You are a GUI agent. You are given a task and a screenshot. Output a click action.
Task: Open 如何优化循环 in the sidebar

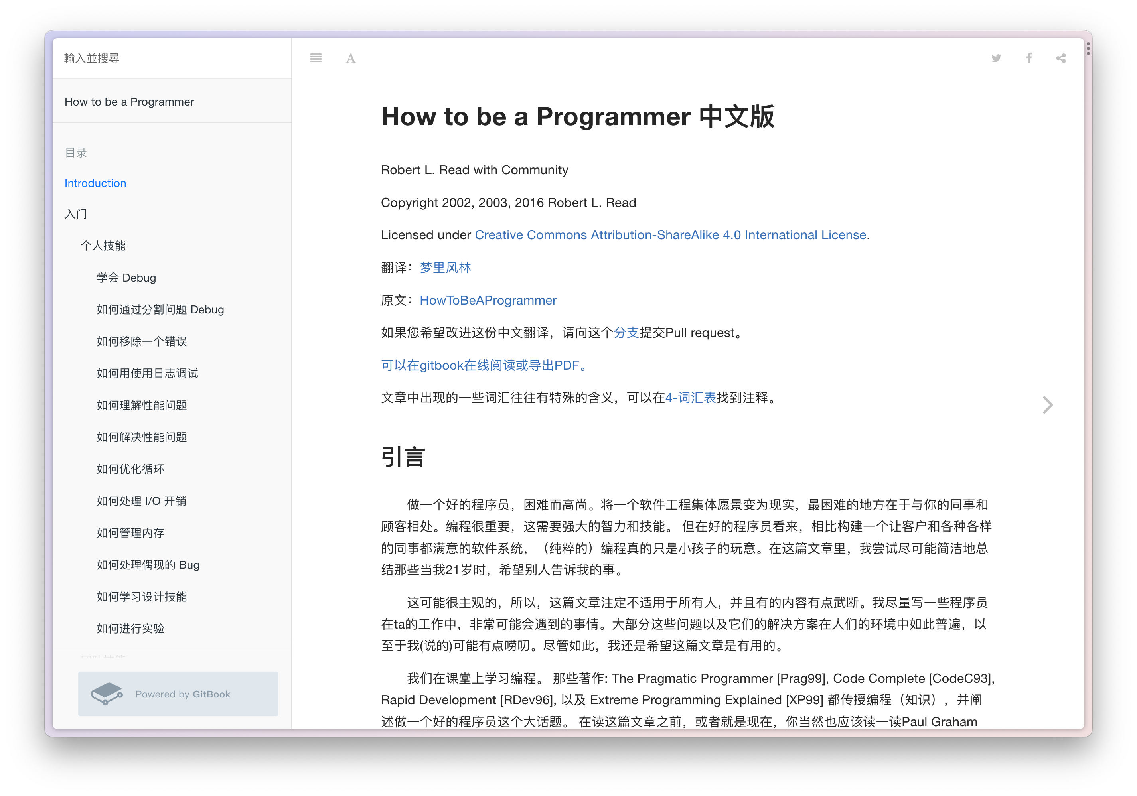pyautogui.click(x=130, y=469)
